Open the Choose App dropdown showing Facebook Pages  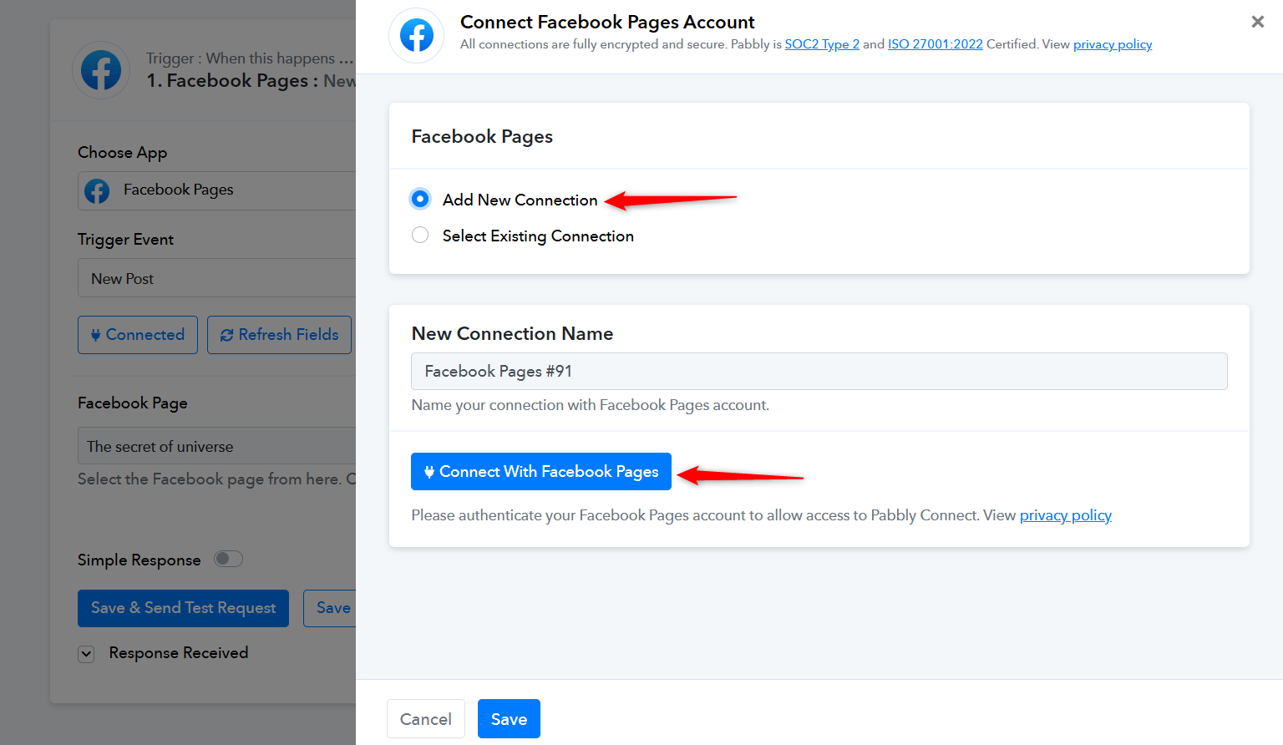pos(217,190)
